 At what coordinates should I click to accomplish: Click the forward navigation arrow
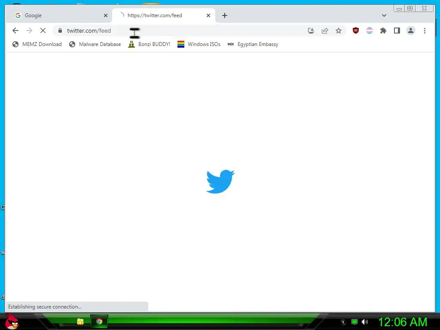[x=29, y=31]
